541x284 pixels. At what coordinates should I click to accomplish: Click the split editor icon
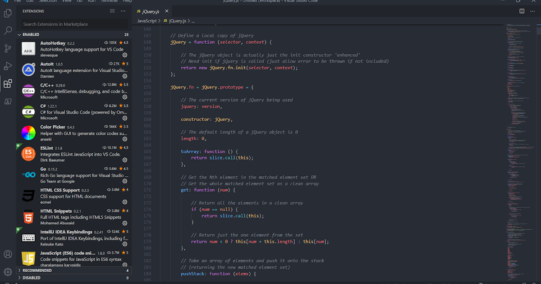coord(522,11)
